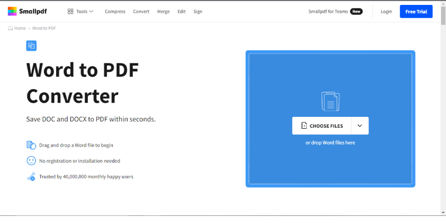Click the scrollbar down arrow

443,212
